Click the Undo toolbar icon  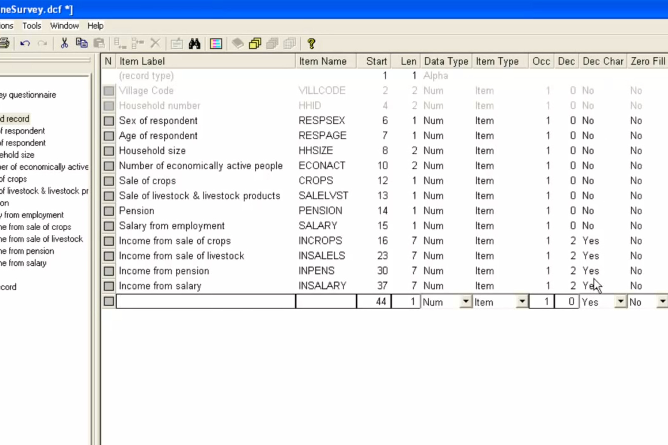click(x=25, y=43)
